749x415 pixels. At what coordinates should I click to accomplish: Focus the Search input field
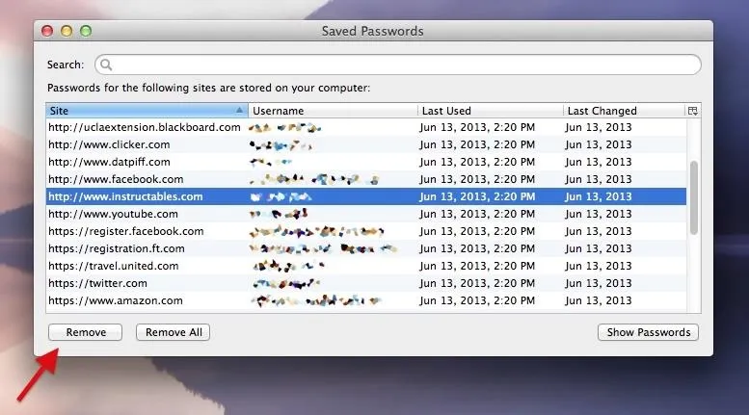tap(398, 65)
